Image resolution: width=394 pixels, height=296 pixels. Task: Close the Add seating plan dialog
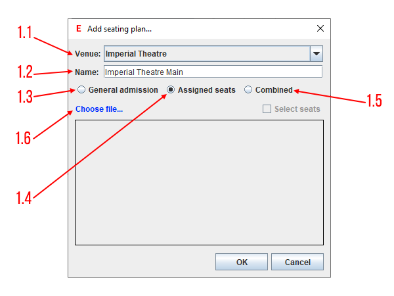[x=320, y=28]
